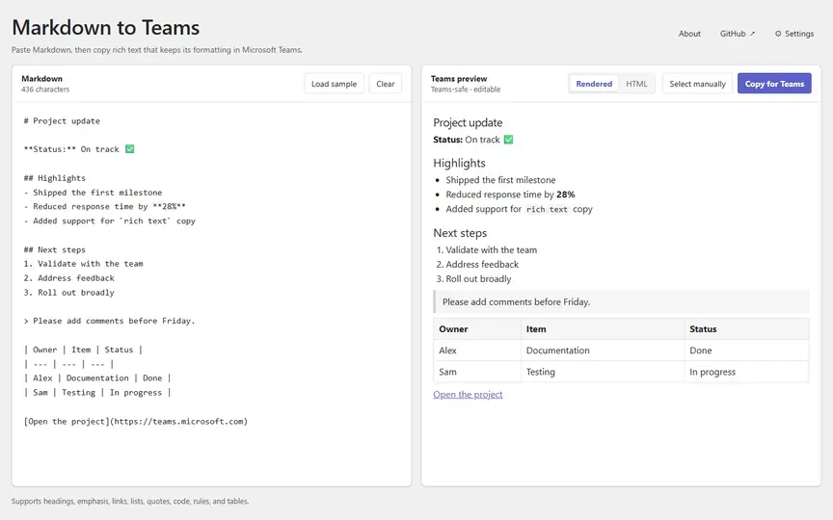This screenshot has height=520, width=833.
Task: Click into the Markdown text editor area
Action: [x=211, y=294]
